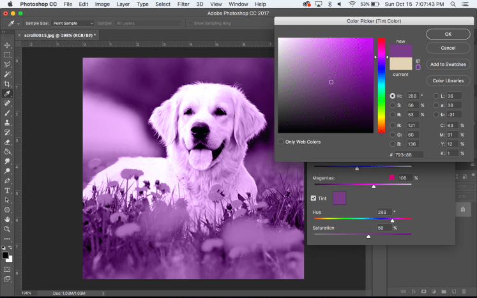Open the Layer menu
Image resolution: width=477 pixels, height=298 pixels.
(x=122, y=4)
